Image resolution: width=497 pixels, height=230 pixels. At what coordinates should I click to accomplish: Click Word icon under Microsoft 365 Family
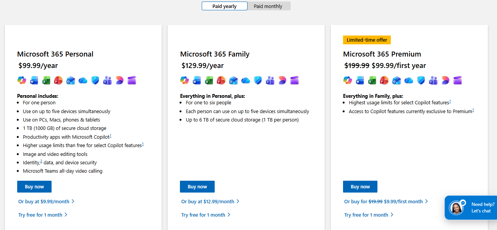point(197,80)
